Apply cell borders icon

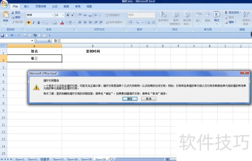(x=47, y=22)
